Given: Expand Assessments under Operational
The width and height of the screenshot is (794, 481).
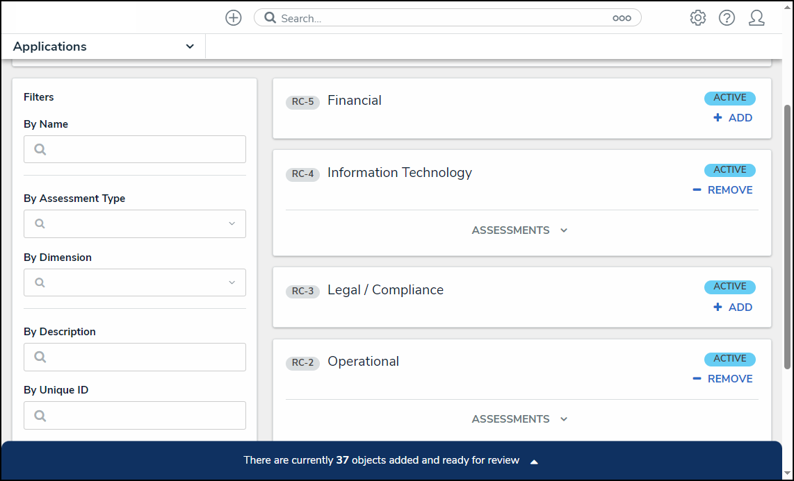Looking at the screenshot, I should [520, 419].
